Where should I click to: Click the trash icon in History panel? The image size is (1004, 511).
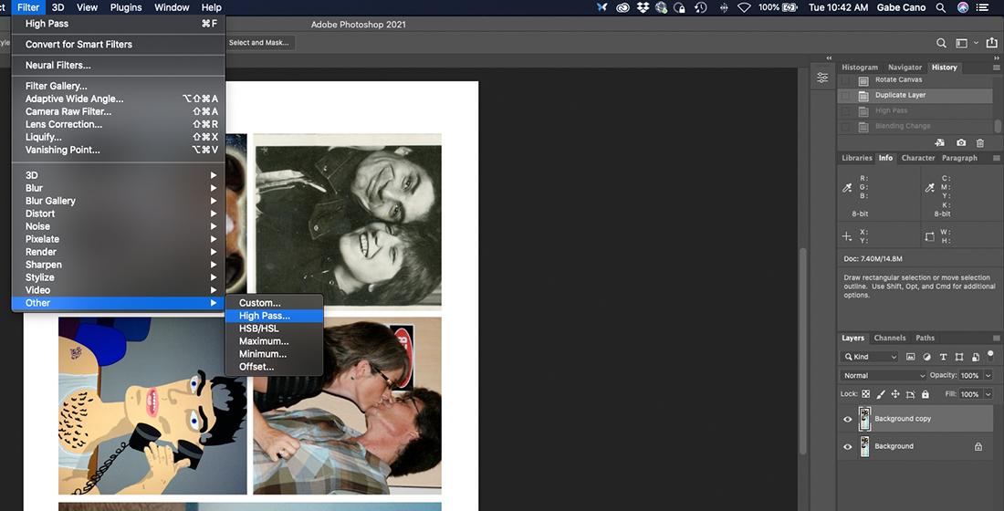[980, 143]
